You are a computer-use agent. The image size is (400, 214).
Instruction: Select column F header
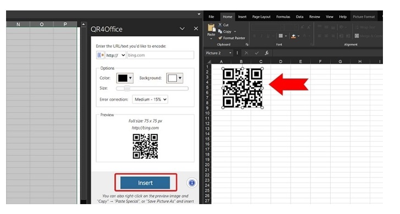[320, 61]
